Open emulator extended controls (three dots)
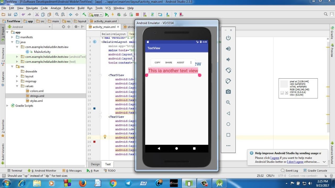The image size is (335, 188). 228,146
